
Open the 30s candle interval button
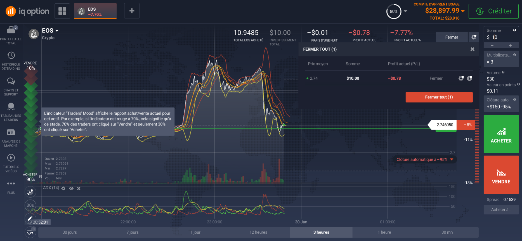tap(30, 205)
